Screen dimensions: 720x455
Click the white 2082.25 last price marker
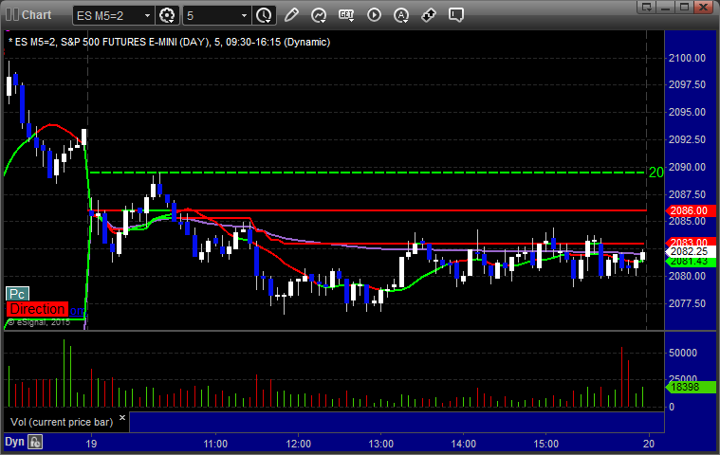click(x=691, y=251)
